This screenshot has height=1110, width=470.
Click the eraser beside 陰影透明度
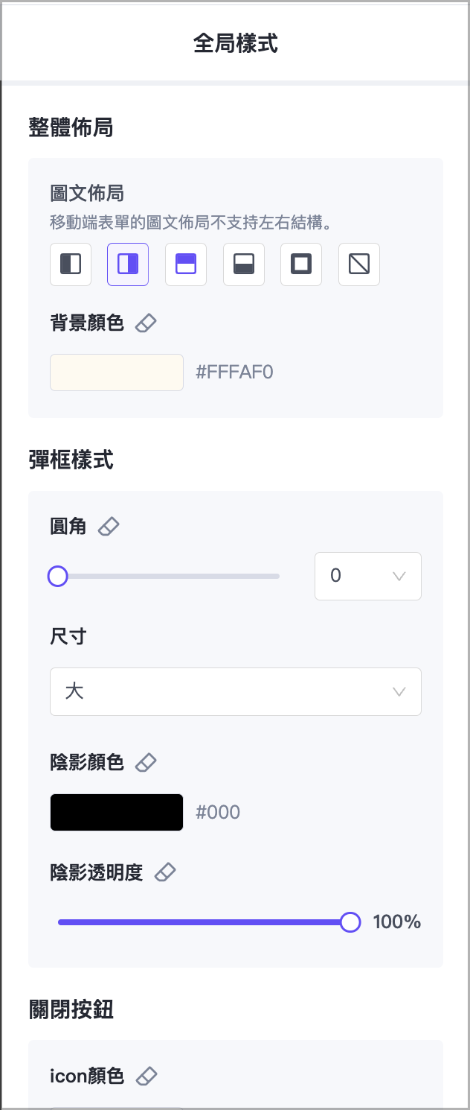(x=165, y=872)
